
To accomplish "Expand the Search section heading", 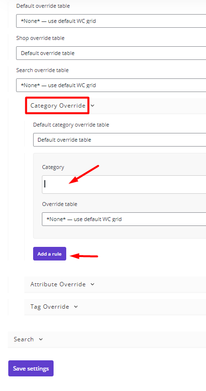I will pos(24,339).
